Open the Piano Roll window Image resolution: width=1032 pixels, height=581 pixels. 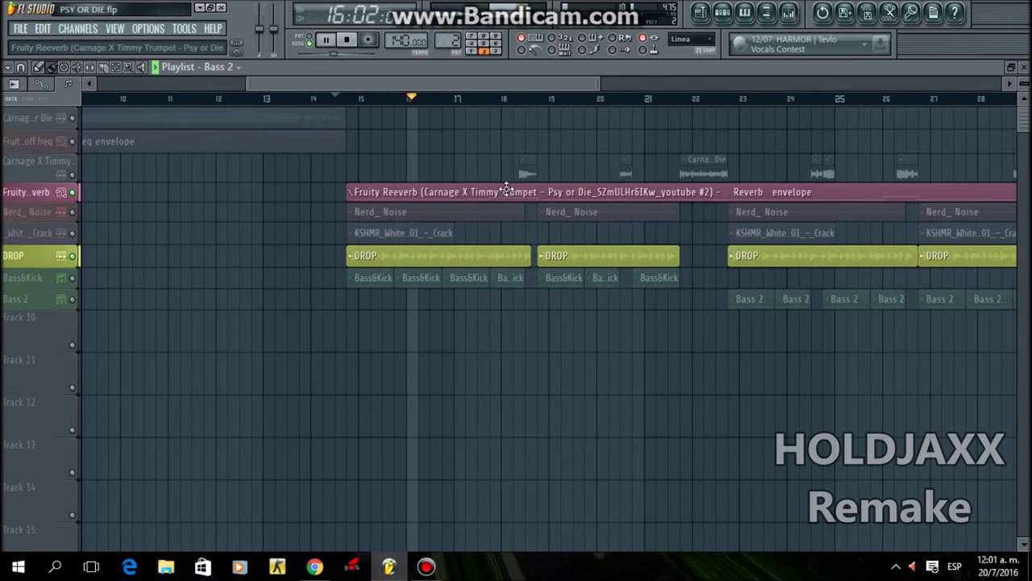(744, 12)
